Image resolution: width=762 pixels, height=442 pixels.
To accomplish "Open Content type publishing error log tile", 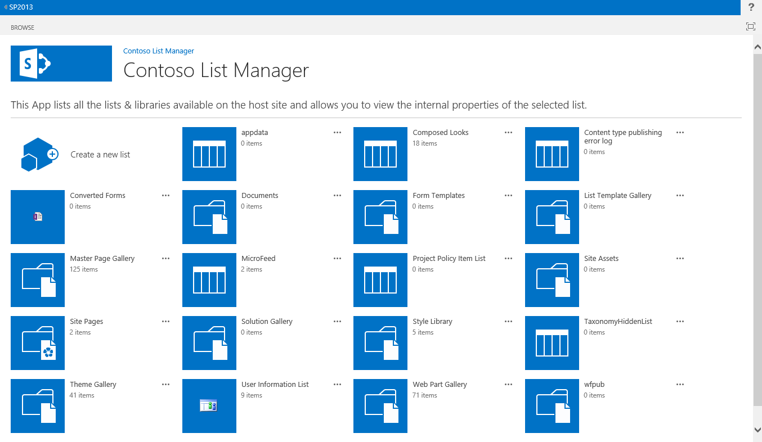I will click(x=552, y=154).
